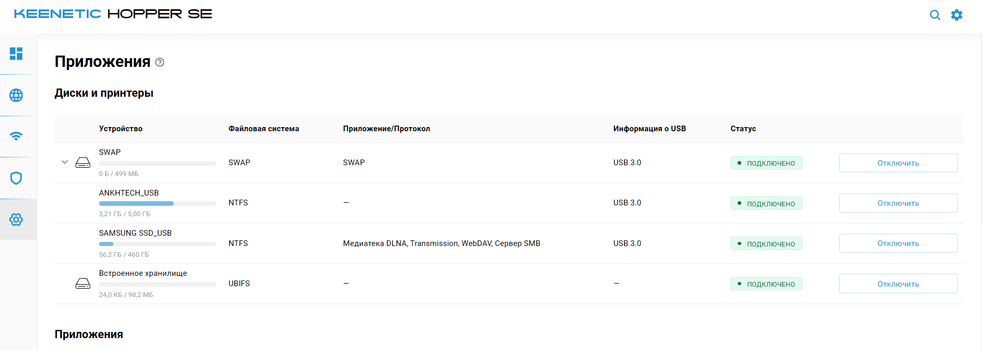This screenshot has width=982, height=351.
Task: Disconnect the built-in storage
Action: tap(898, 284)
